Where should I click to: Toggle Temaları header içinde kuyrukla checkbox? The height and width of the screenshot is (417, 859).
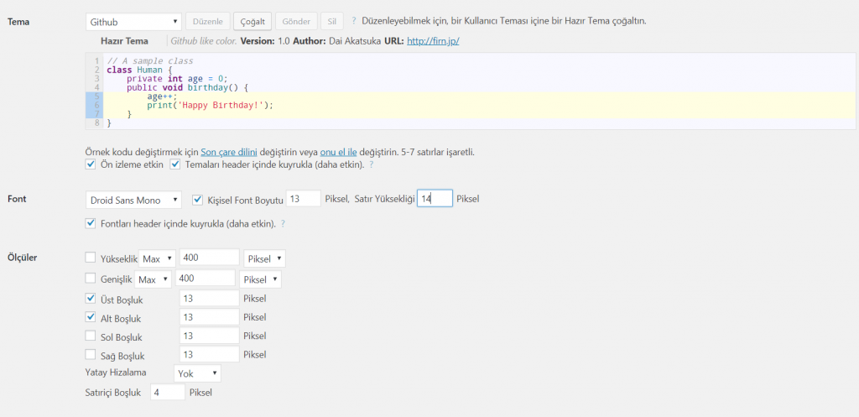174,164
